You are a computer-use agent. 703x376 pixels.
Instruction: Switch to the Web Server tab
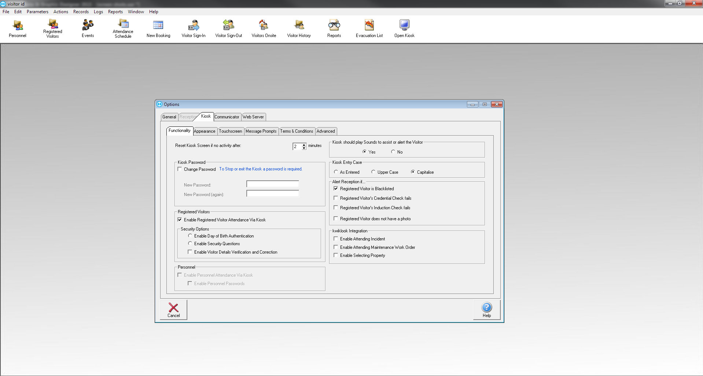click(x=253, y=117)
